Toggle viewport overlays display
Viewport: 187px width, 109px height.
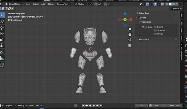[155, 4]
